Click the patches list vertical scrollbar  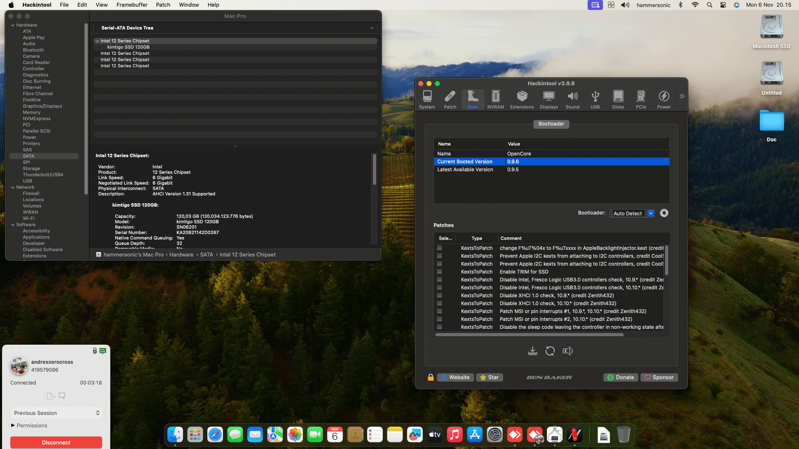pyautogui.click(x=667, y=260)
